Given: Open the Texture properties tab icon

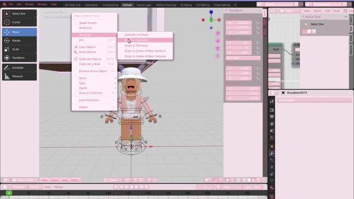Looking at the screenshot, I should (x=272, y=196).
